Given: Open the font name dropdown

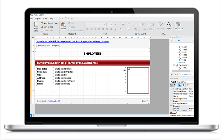Looking at the screenshot, I should pyautogui.click(x=95, y=25).
